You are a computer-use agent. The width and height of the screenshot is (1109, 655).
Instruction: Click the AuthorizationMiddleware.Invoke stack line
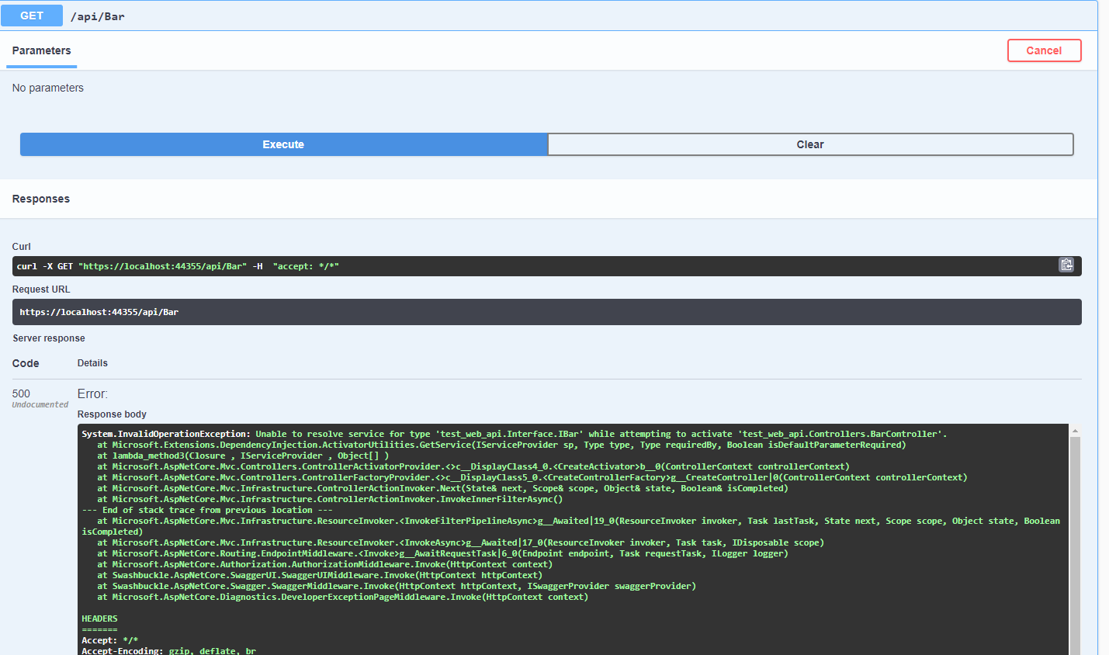[324, 564]
